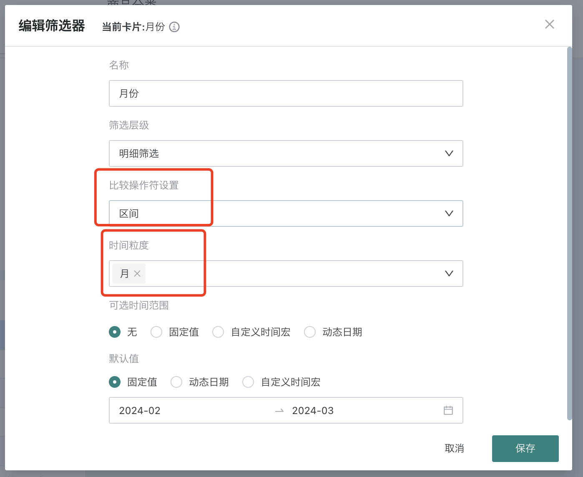Open the info tooltip next to 当前卡片:月份

175,27
